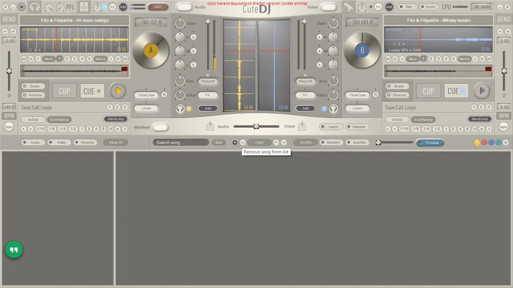Toggle deck A Reverse option
This screenshot has height=288, width=513.
pyautogui.click(x=33, y=95)
